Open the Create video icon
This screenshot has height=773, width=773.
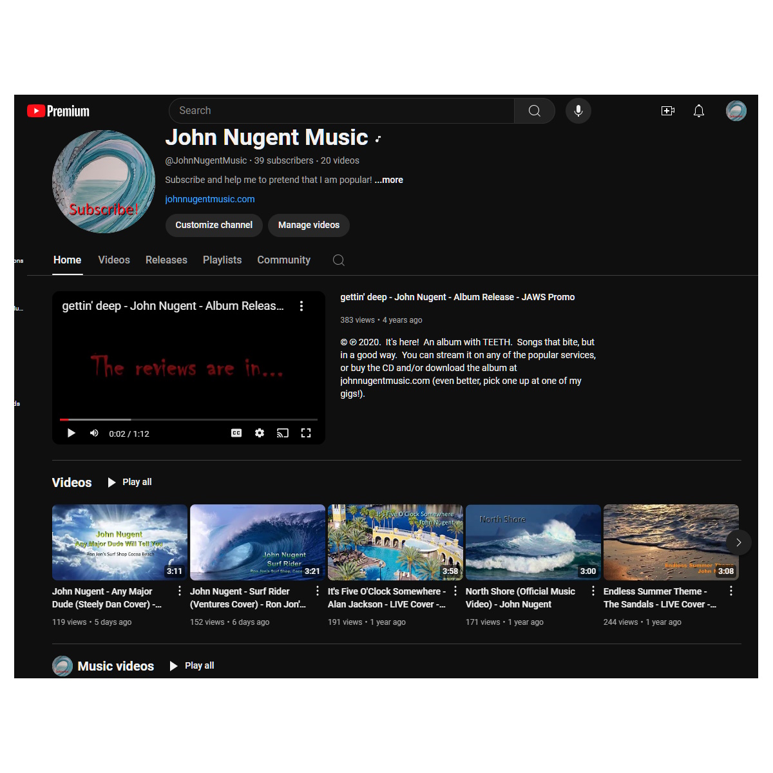pyautogui.click(x=668, y=111)
